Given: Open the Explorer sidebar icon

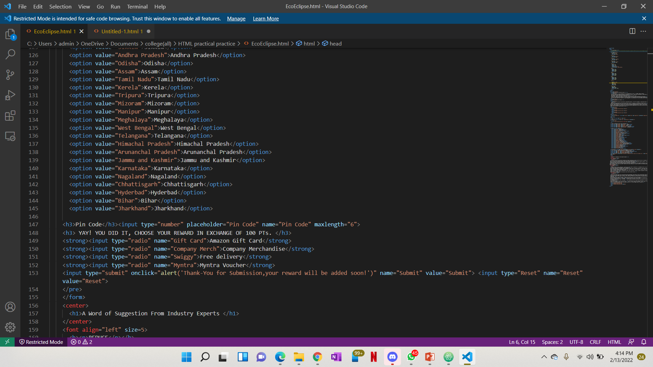Looking at the screenshot, I should 10,34.
